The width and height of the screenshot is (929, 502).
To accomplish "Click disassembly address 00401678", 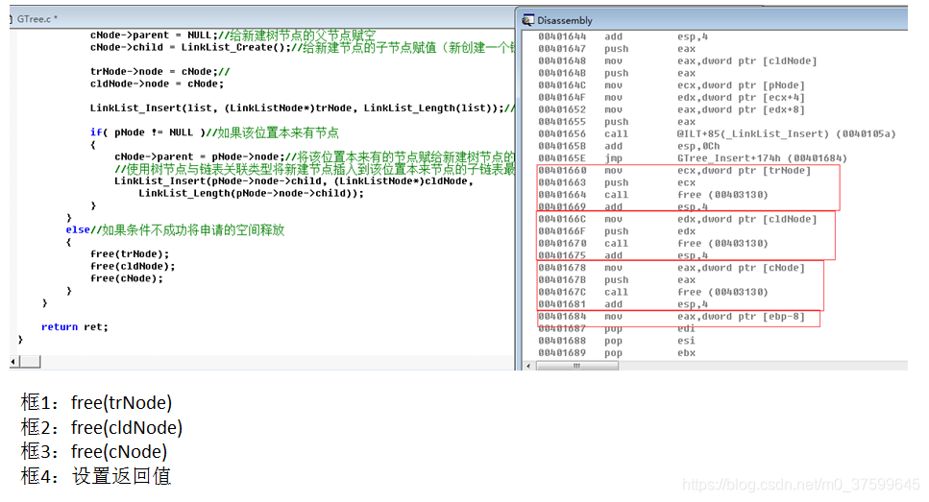I will (x=562, y=268).
